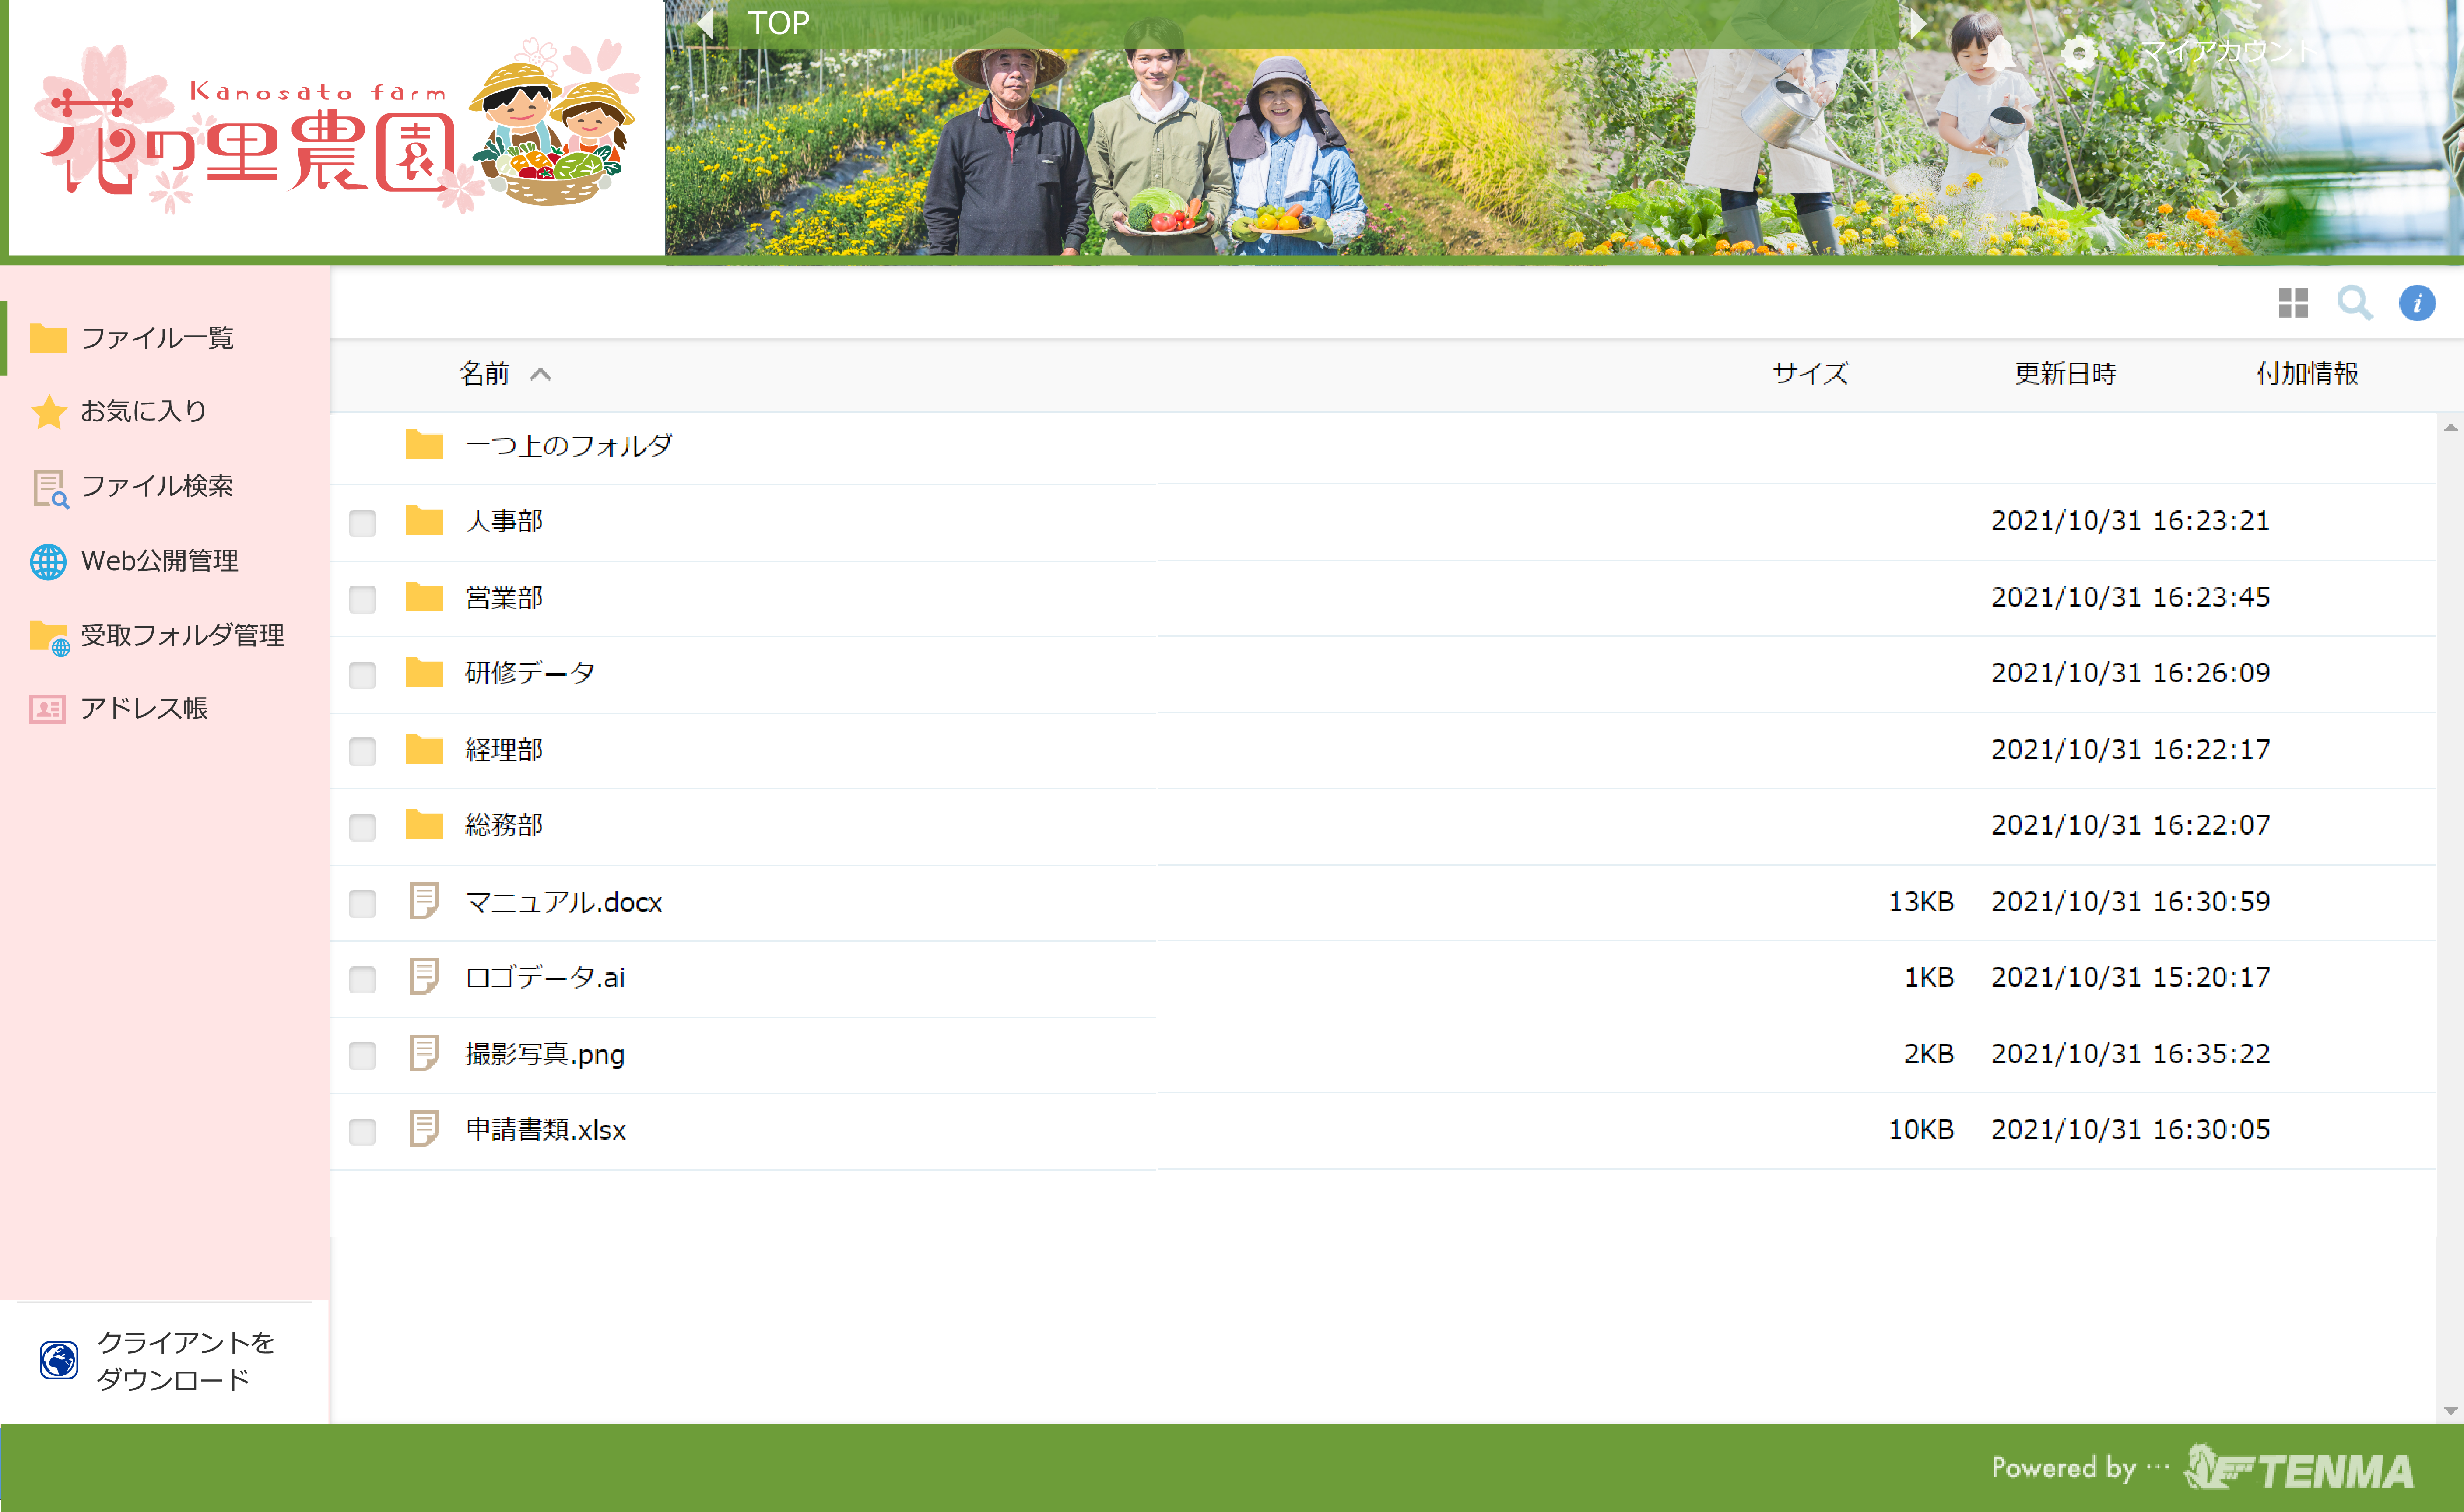Click the scrollbar down arrow in file list

[2450, 1411]
